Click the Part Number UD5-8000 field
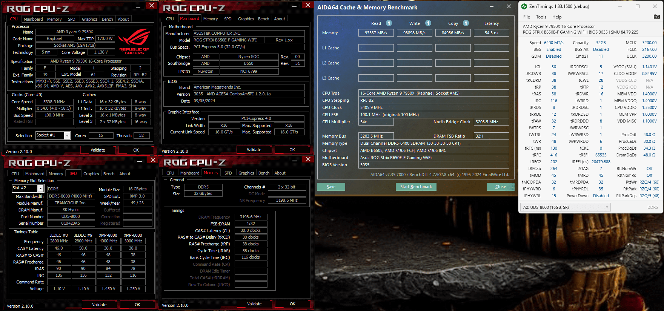 71,217
